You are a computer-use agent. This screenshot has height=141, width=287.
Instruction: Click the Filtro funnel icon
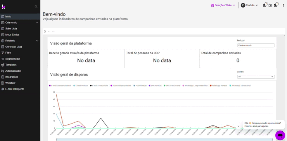click(x=3, y=53)
